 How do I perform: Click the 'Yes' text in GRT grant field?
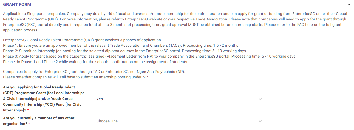(100, 99)
